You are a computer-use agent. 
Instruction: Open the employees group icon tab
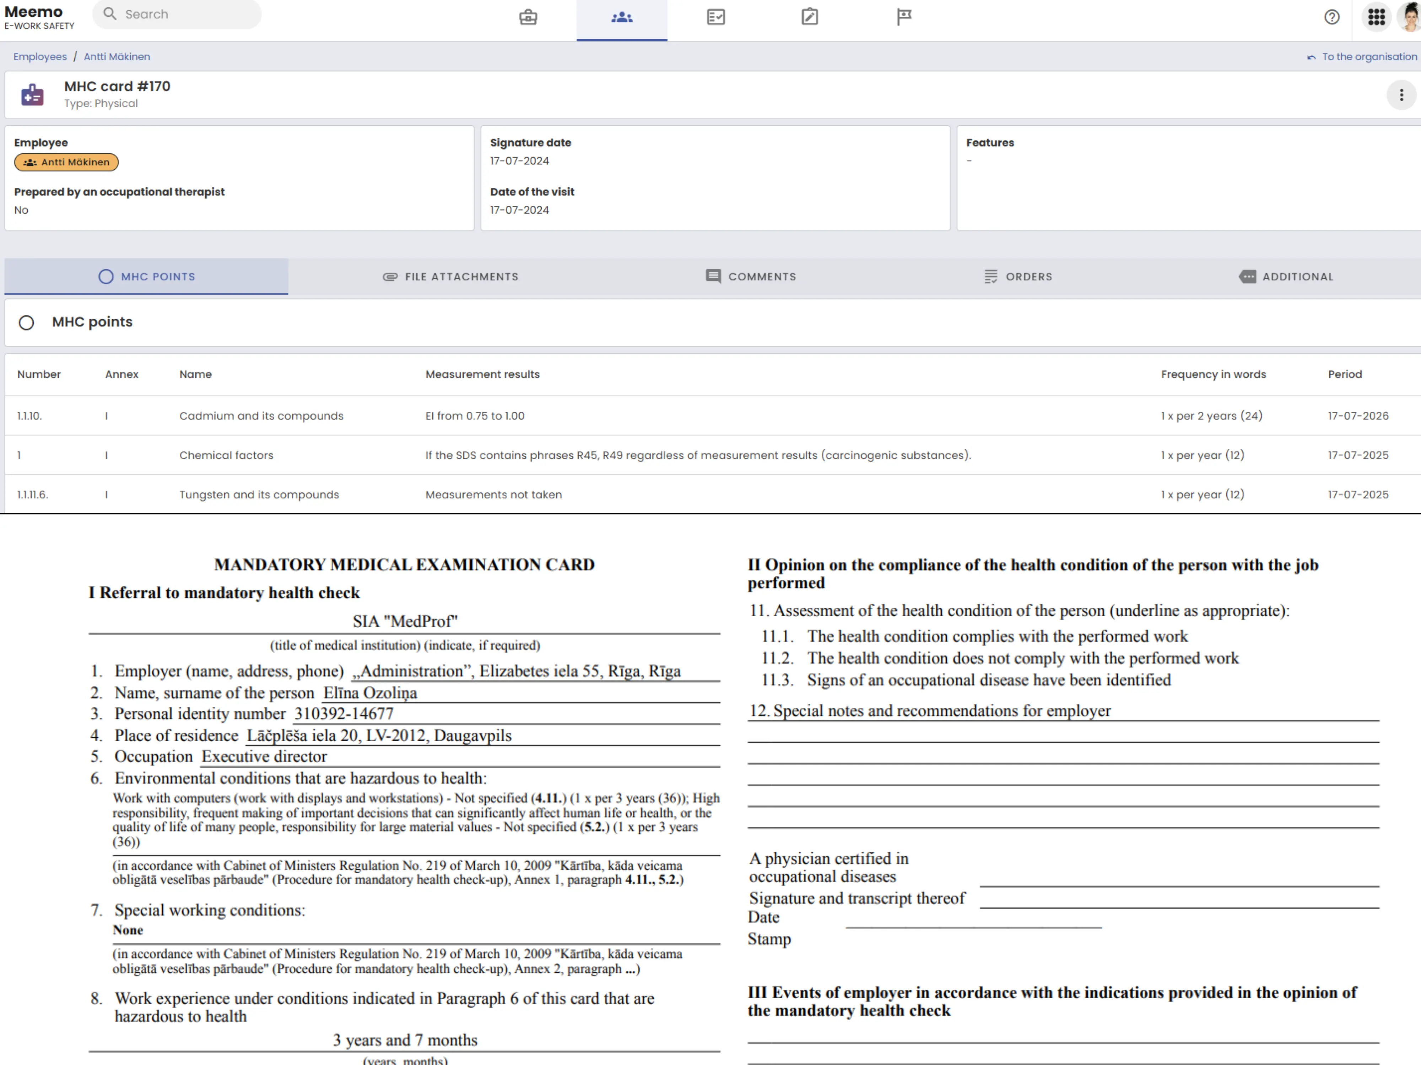click(x=621, y=17)
